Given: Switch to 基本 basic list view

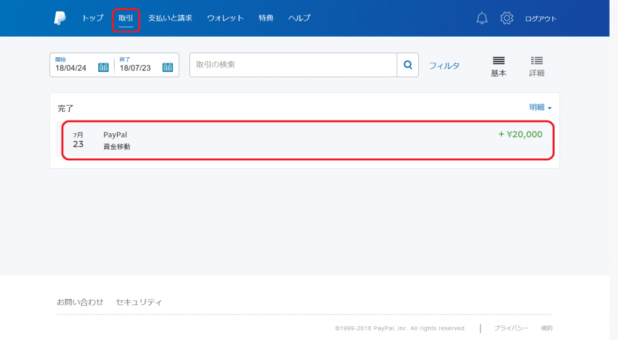Looking at the screenshot, I should tap(499, 66).
